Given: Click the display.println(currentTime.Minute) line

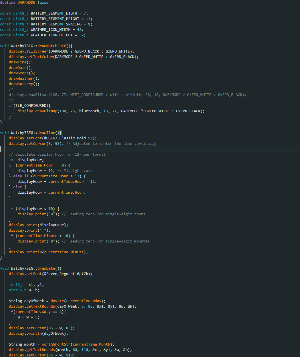Looking at the screenshot, I should pos(49,252).
